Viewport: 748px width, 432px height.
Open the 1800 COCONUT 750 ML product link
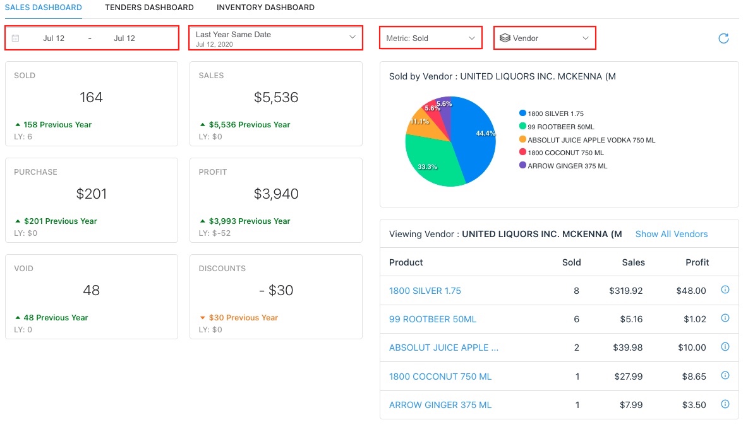pos(440,377)
